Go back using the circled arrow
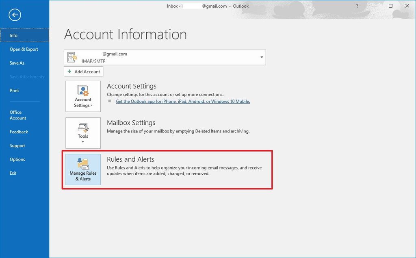 (15, 15)
